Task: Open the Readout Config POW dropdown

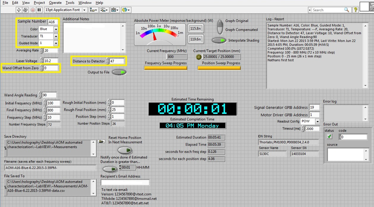Action: tap(317, 122)
